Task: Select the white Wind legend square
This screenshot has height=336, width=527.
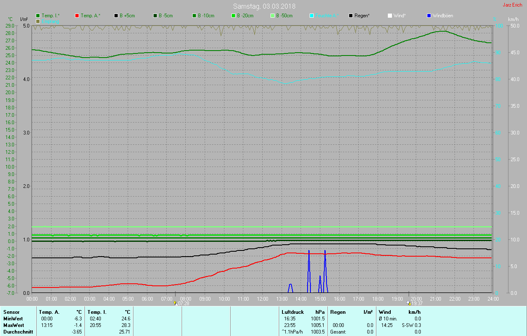Action: click(x=390, y=16)
